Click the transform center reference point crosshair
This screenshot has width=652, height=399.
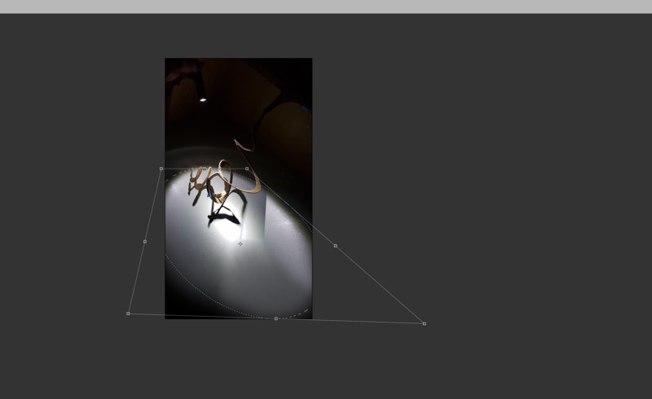click(240, 244)
